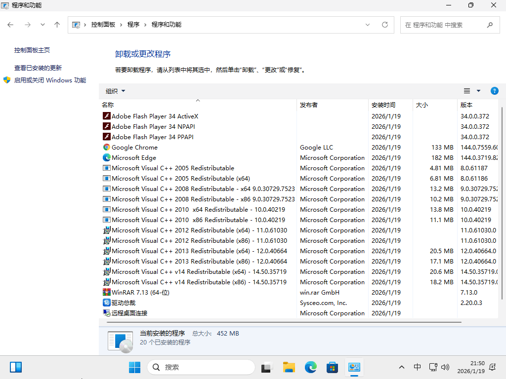This screenshot has height=379, width=506.
Task: Expand the 组织 dropdown menu
Action: (x=115, y=91)
